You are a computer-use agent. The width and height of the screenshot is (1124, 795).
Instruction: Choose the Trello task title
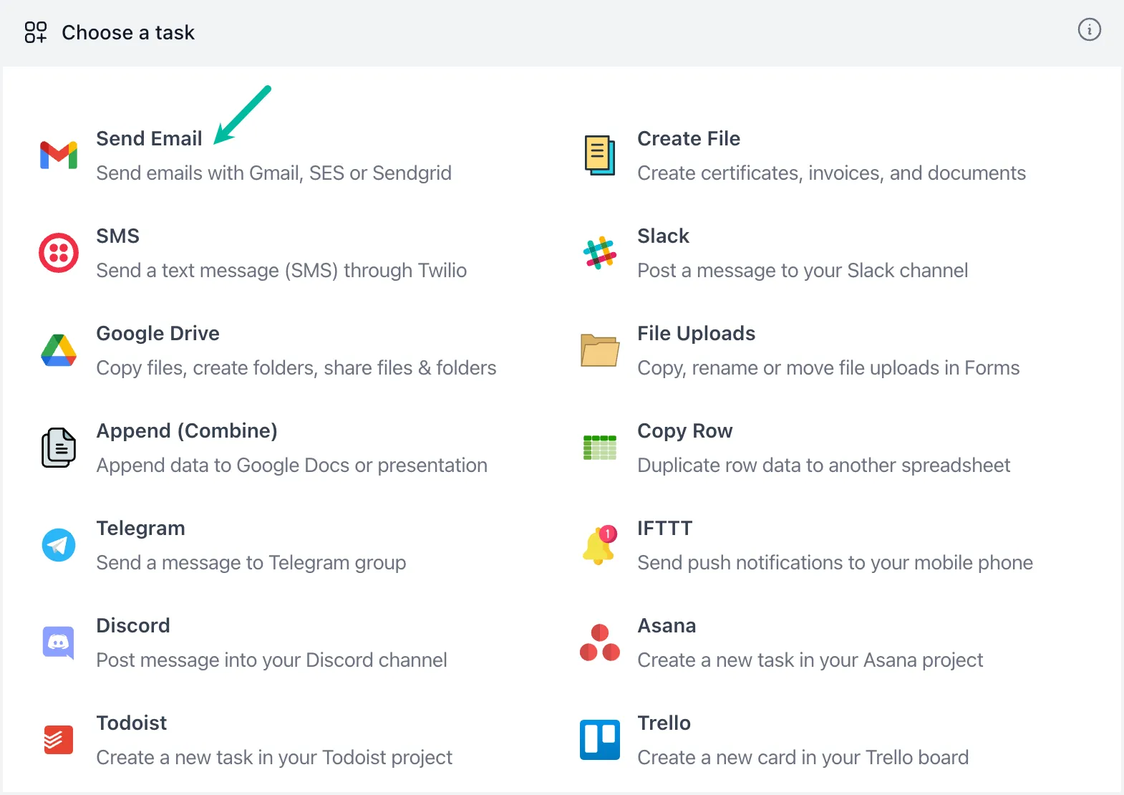[x=664, y=723]
